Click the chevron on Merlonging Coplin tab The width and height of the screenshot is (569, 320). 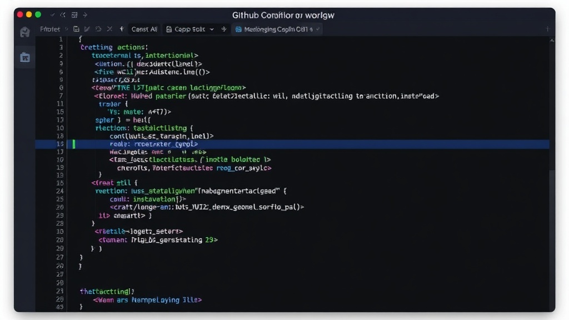tap(317, 29)
